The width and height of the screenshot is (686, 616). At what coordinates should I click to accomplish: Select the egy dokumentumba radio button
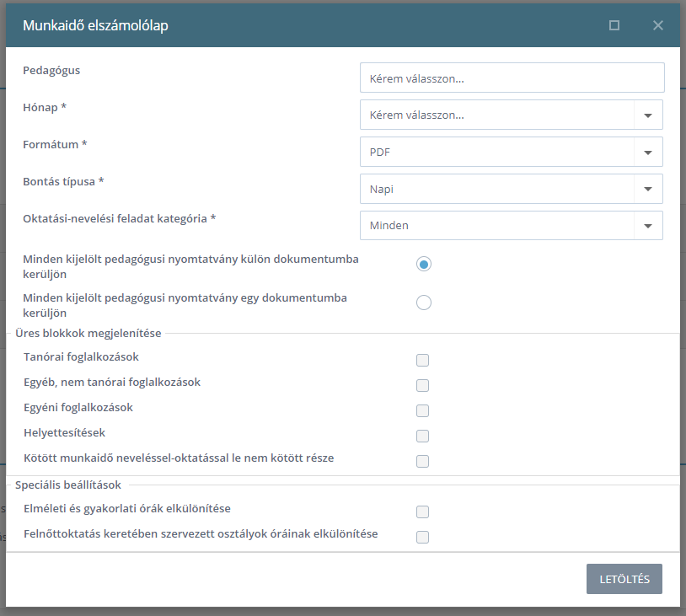click(x=424, y=303)
